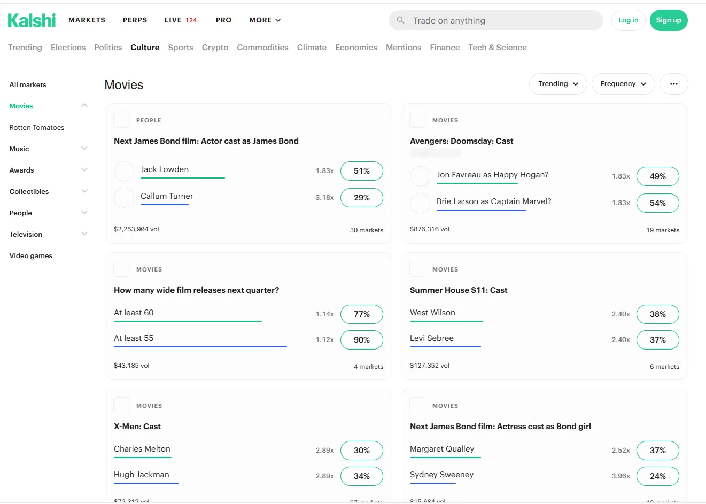Viewport: 706px width, 504px height.
Task: Switch to the Finance category tab
Action: [445, 48]
